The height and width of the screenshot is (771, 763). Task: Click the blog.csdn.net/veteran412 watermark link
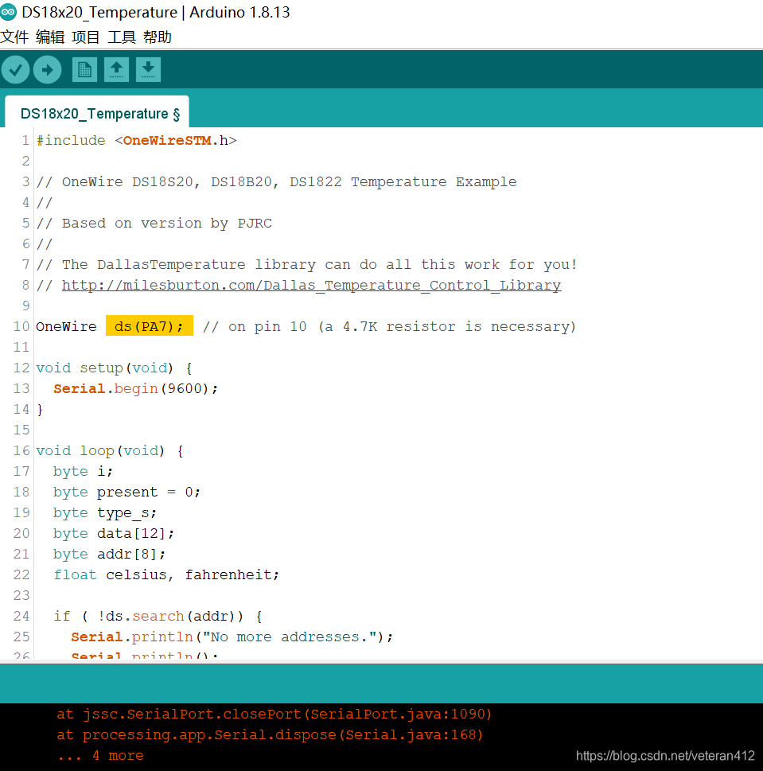[665, 756]
